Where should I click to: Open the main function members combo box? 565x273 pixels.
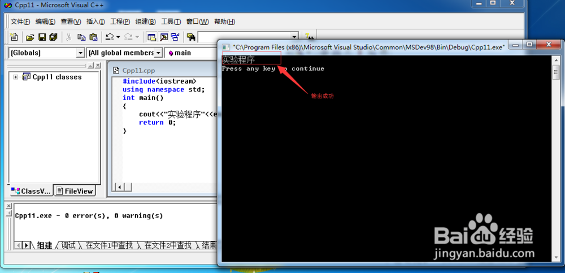[x=192, y=53]
